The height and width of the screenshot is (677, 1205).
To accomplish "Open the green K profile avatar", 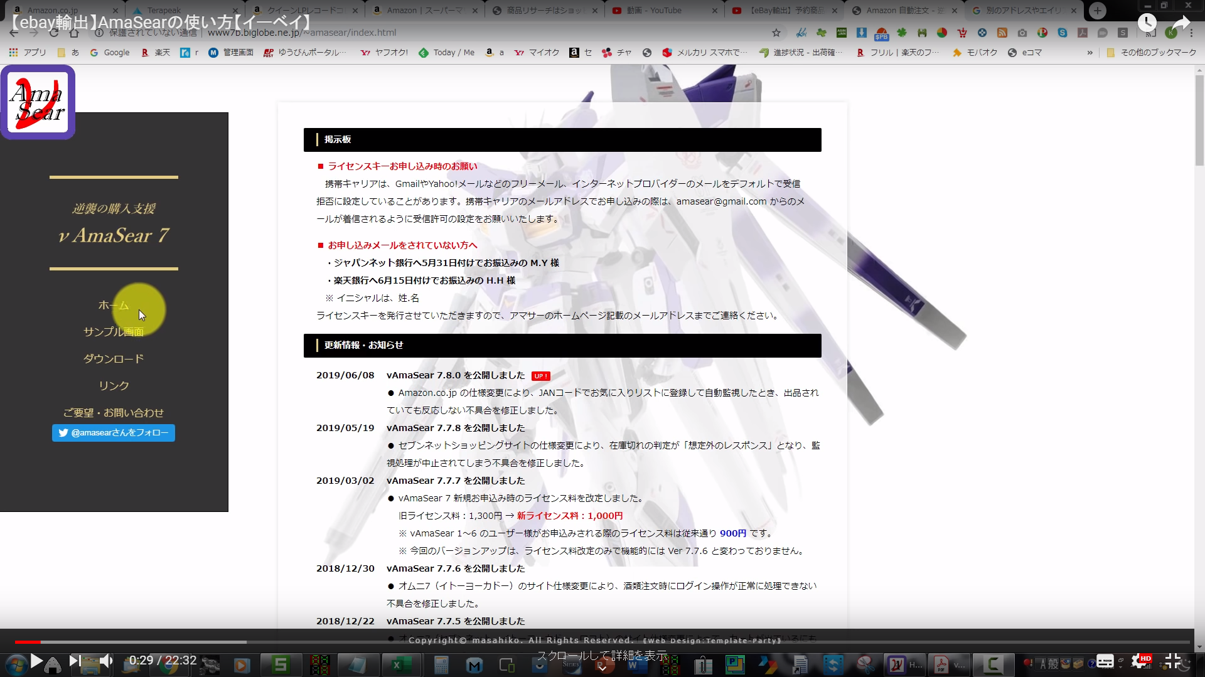I will (1170, 33).
